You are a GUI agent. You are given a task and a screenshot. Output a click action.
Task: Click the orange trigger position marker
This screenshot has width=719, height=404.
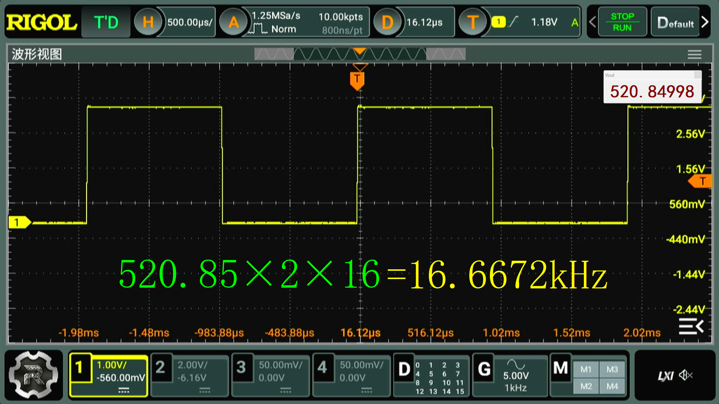click(358, 80)
